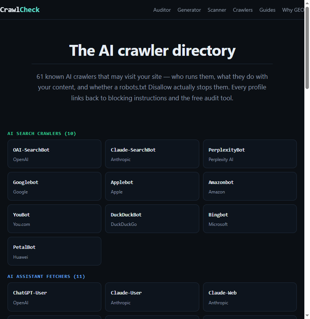Select the Crawlers nav link

243,10
